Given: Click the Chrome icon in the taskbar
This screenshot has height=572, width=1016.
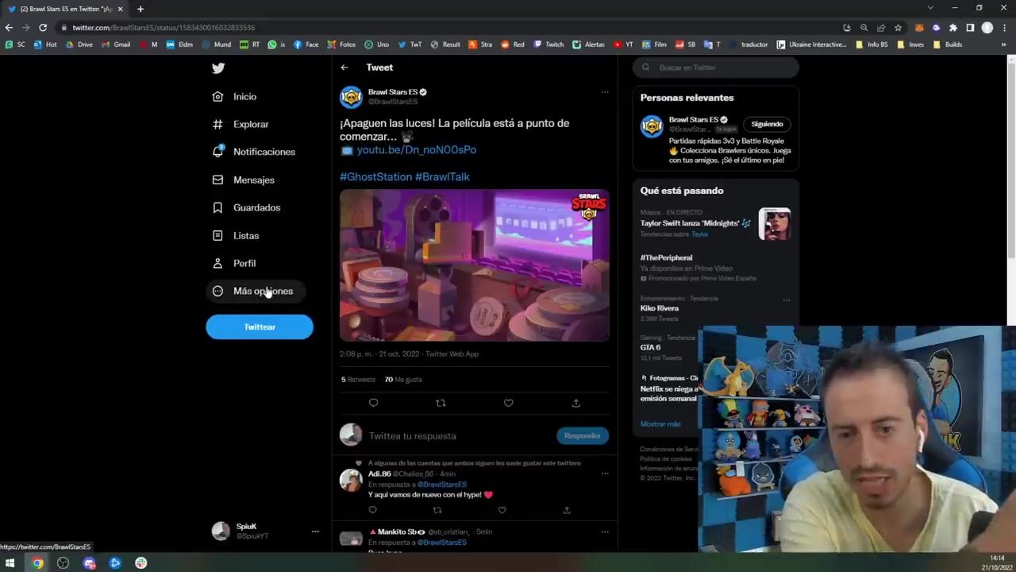Looking at the screenshot, I should [37, 563].
